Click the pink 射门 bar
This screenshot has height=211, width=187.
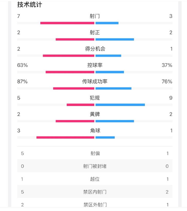67,23
